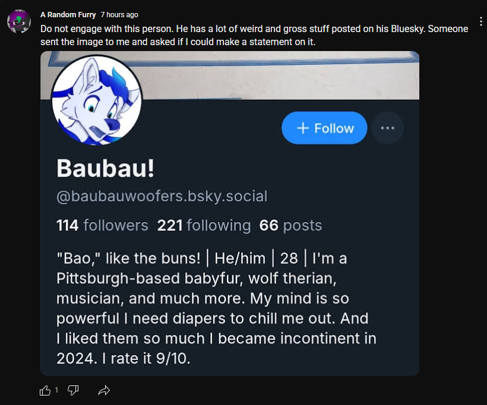Click the commenter's profile avatar
Image resolution: width=487 pixels, height=405 pixels.
coord(19,21)
